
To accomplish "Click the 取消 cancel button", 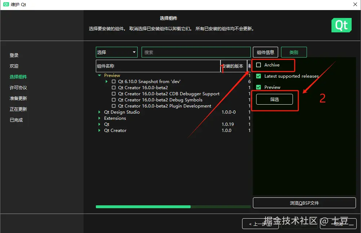I will click(338, 224).
